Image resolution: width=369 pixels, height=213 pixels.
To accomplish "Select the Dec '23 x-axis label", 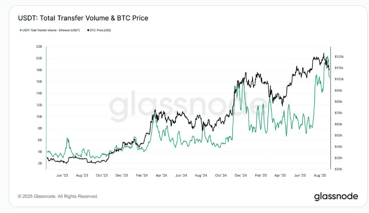I will pos(122,175).
